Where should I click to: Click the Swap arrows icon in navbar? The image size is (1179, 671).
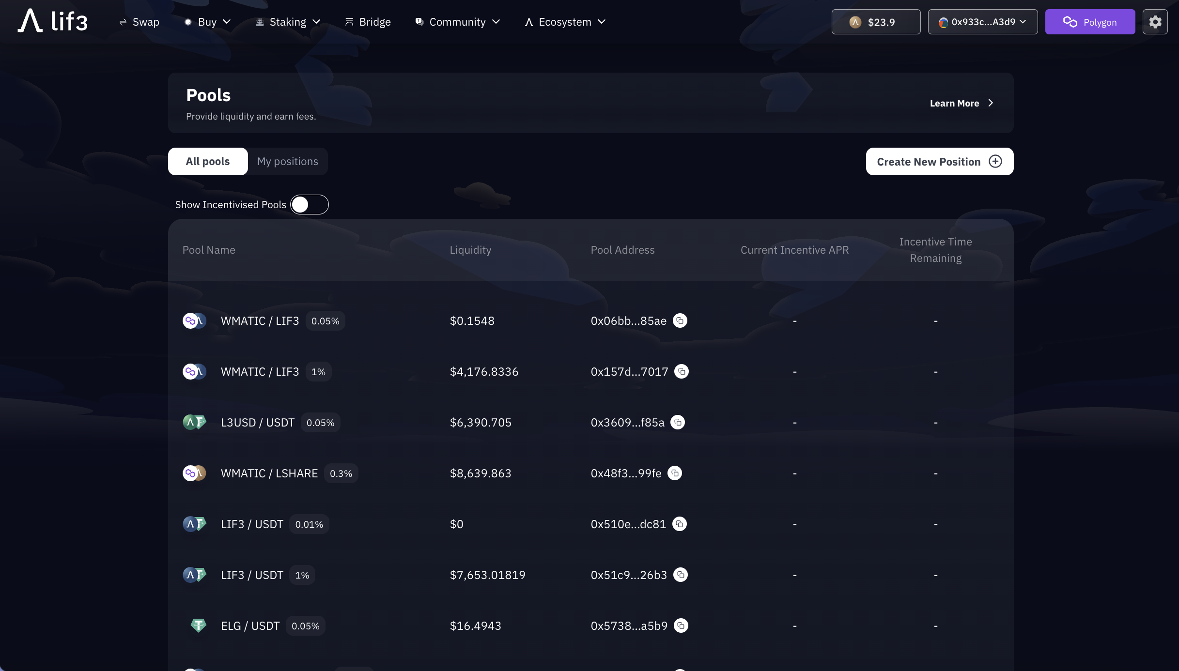[123, 22]
